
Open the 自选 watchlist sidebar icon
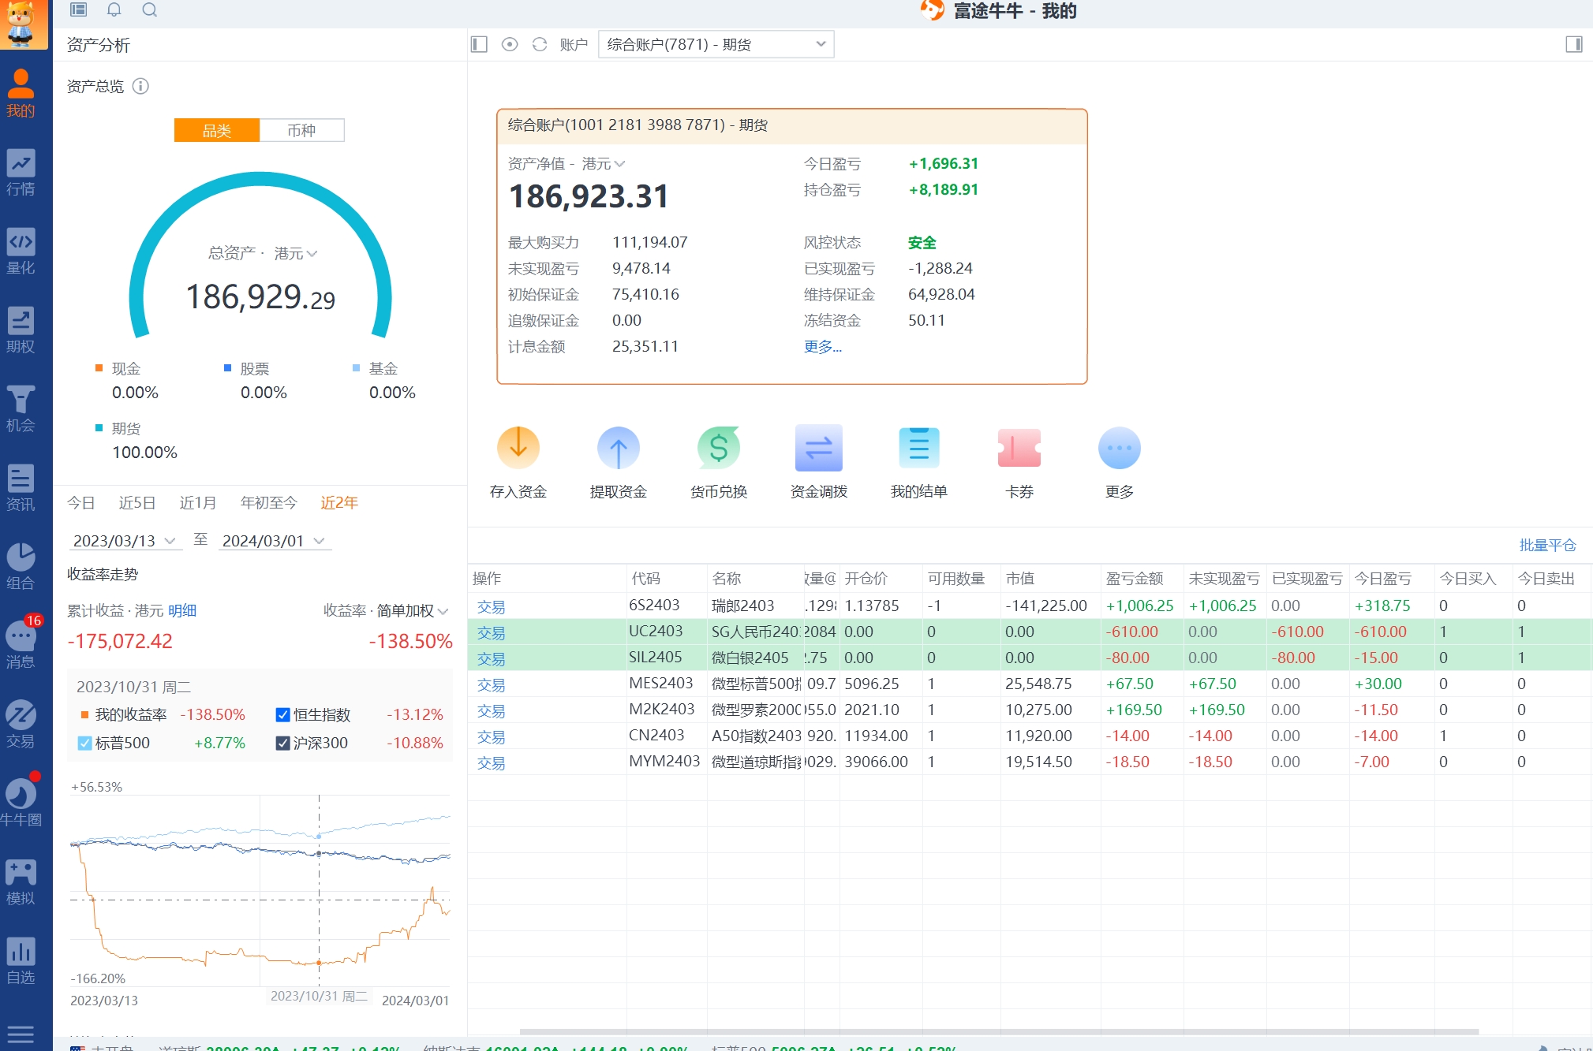coord(21,960)
